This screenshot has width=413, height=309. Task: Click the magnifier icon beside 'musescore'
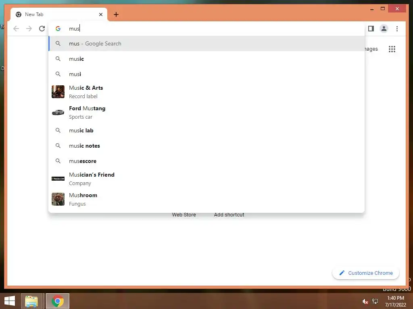(58, 161)
